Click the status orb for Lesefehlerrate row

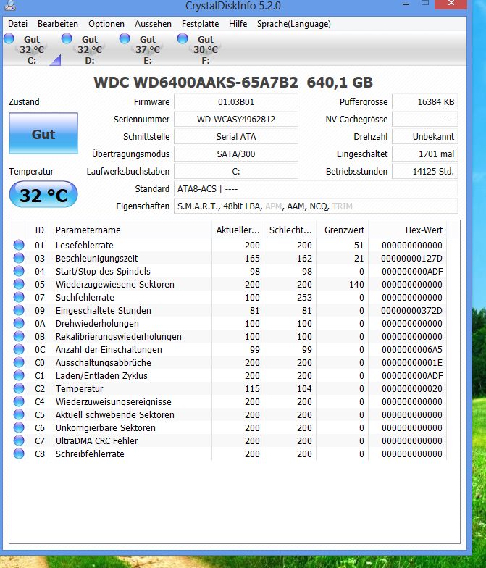pyautogui.click(x=19, y=245)
